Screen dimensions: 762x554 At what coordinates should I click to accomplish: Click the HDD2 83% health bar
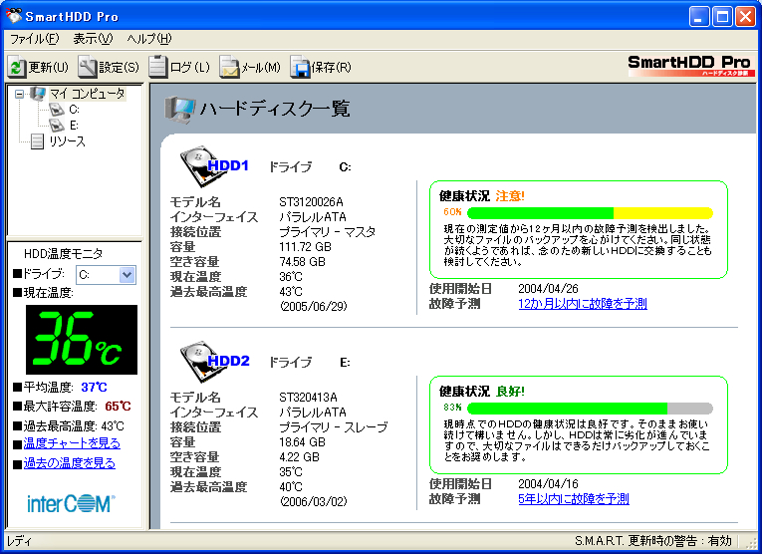(x=590, y=409)
